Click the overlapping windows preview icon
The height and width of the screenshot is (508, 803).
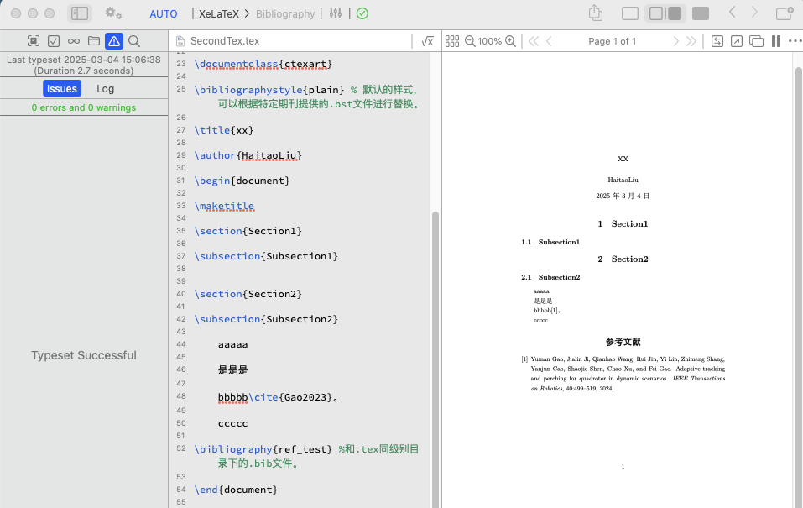click(756, 41)
